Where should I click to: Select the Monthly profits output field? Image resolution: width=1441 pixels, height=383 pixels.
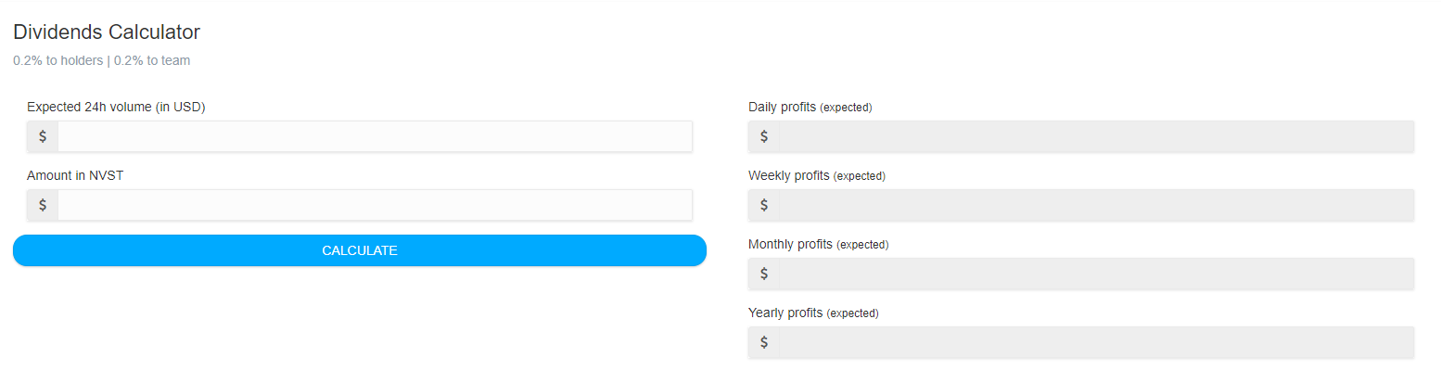click(x=1096, y=274)
